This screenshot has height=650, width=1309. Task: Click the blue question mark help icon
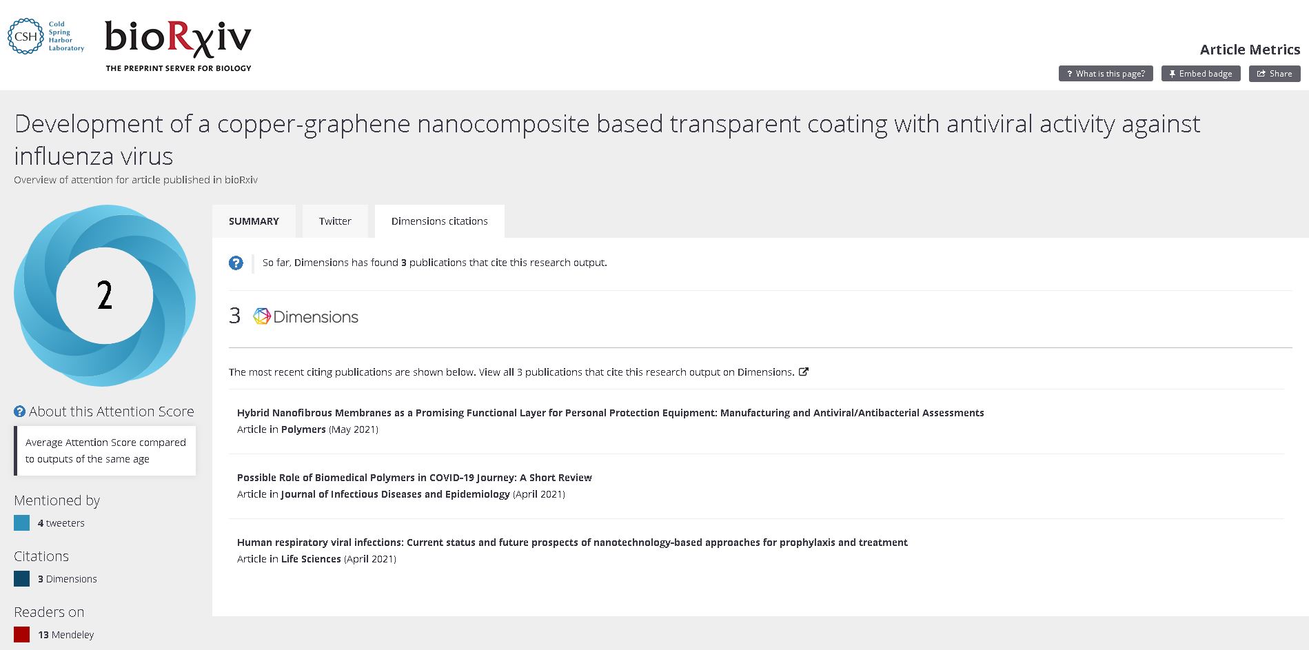(236, 263)
